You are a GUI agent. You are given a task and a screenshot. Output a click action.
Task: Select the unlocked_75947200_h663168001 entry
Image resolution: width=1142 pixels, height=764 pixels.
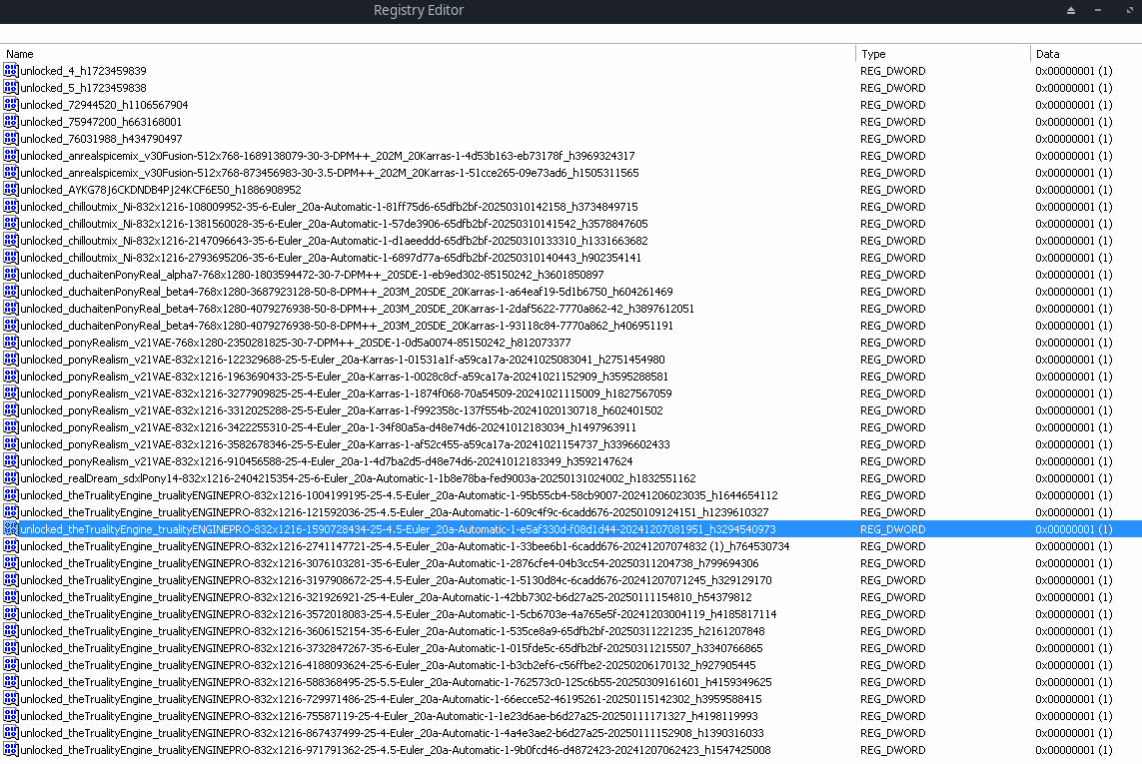101,122
